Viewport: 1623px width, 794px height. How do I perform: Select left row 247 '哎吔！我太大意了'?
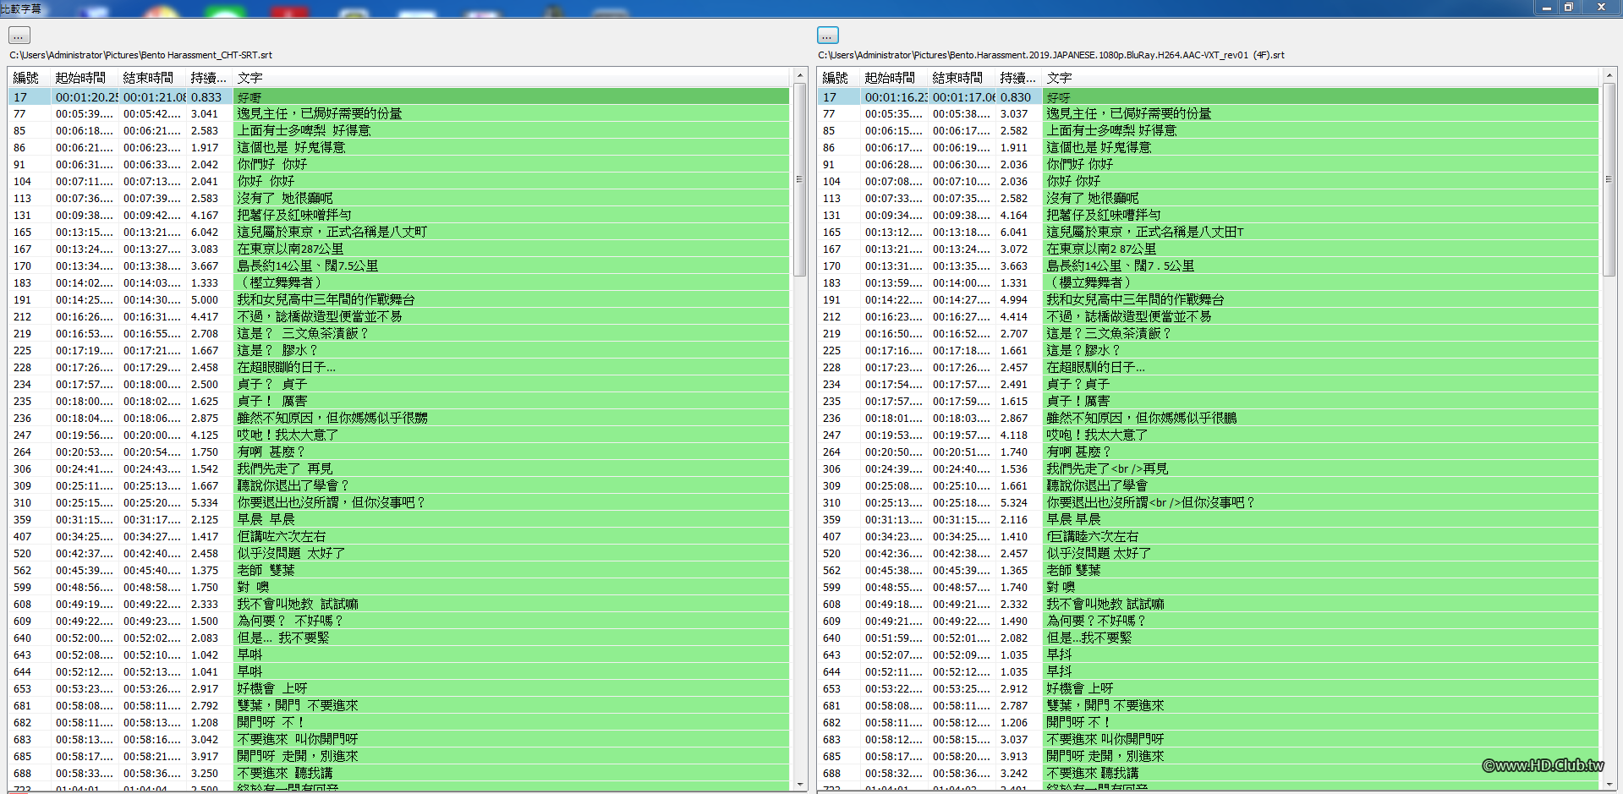(398, 435)
